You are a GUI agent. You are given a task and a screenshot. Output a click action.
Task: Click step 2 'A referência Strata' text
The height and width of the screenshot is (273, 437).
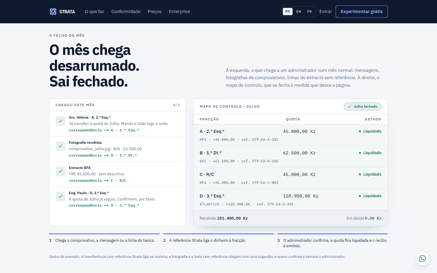[208, 241]
